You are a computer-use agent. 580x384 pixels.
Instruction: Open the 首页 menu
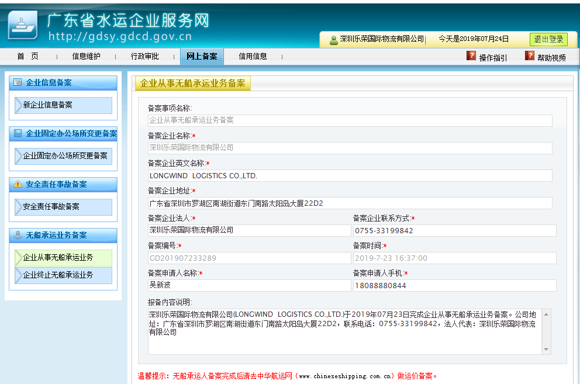coord(27,56)
